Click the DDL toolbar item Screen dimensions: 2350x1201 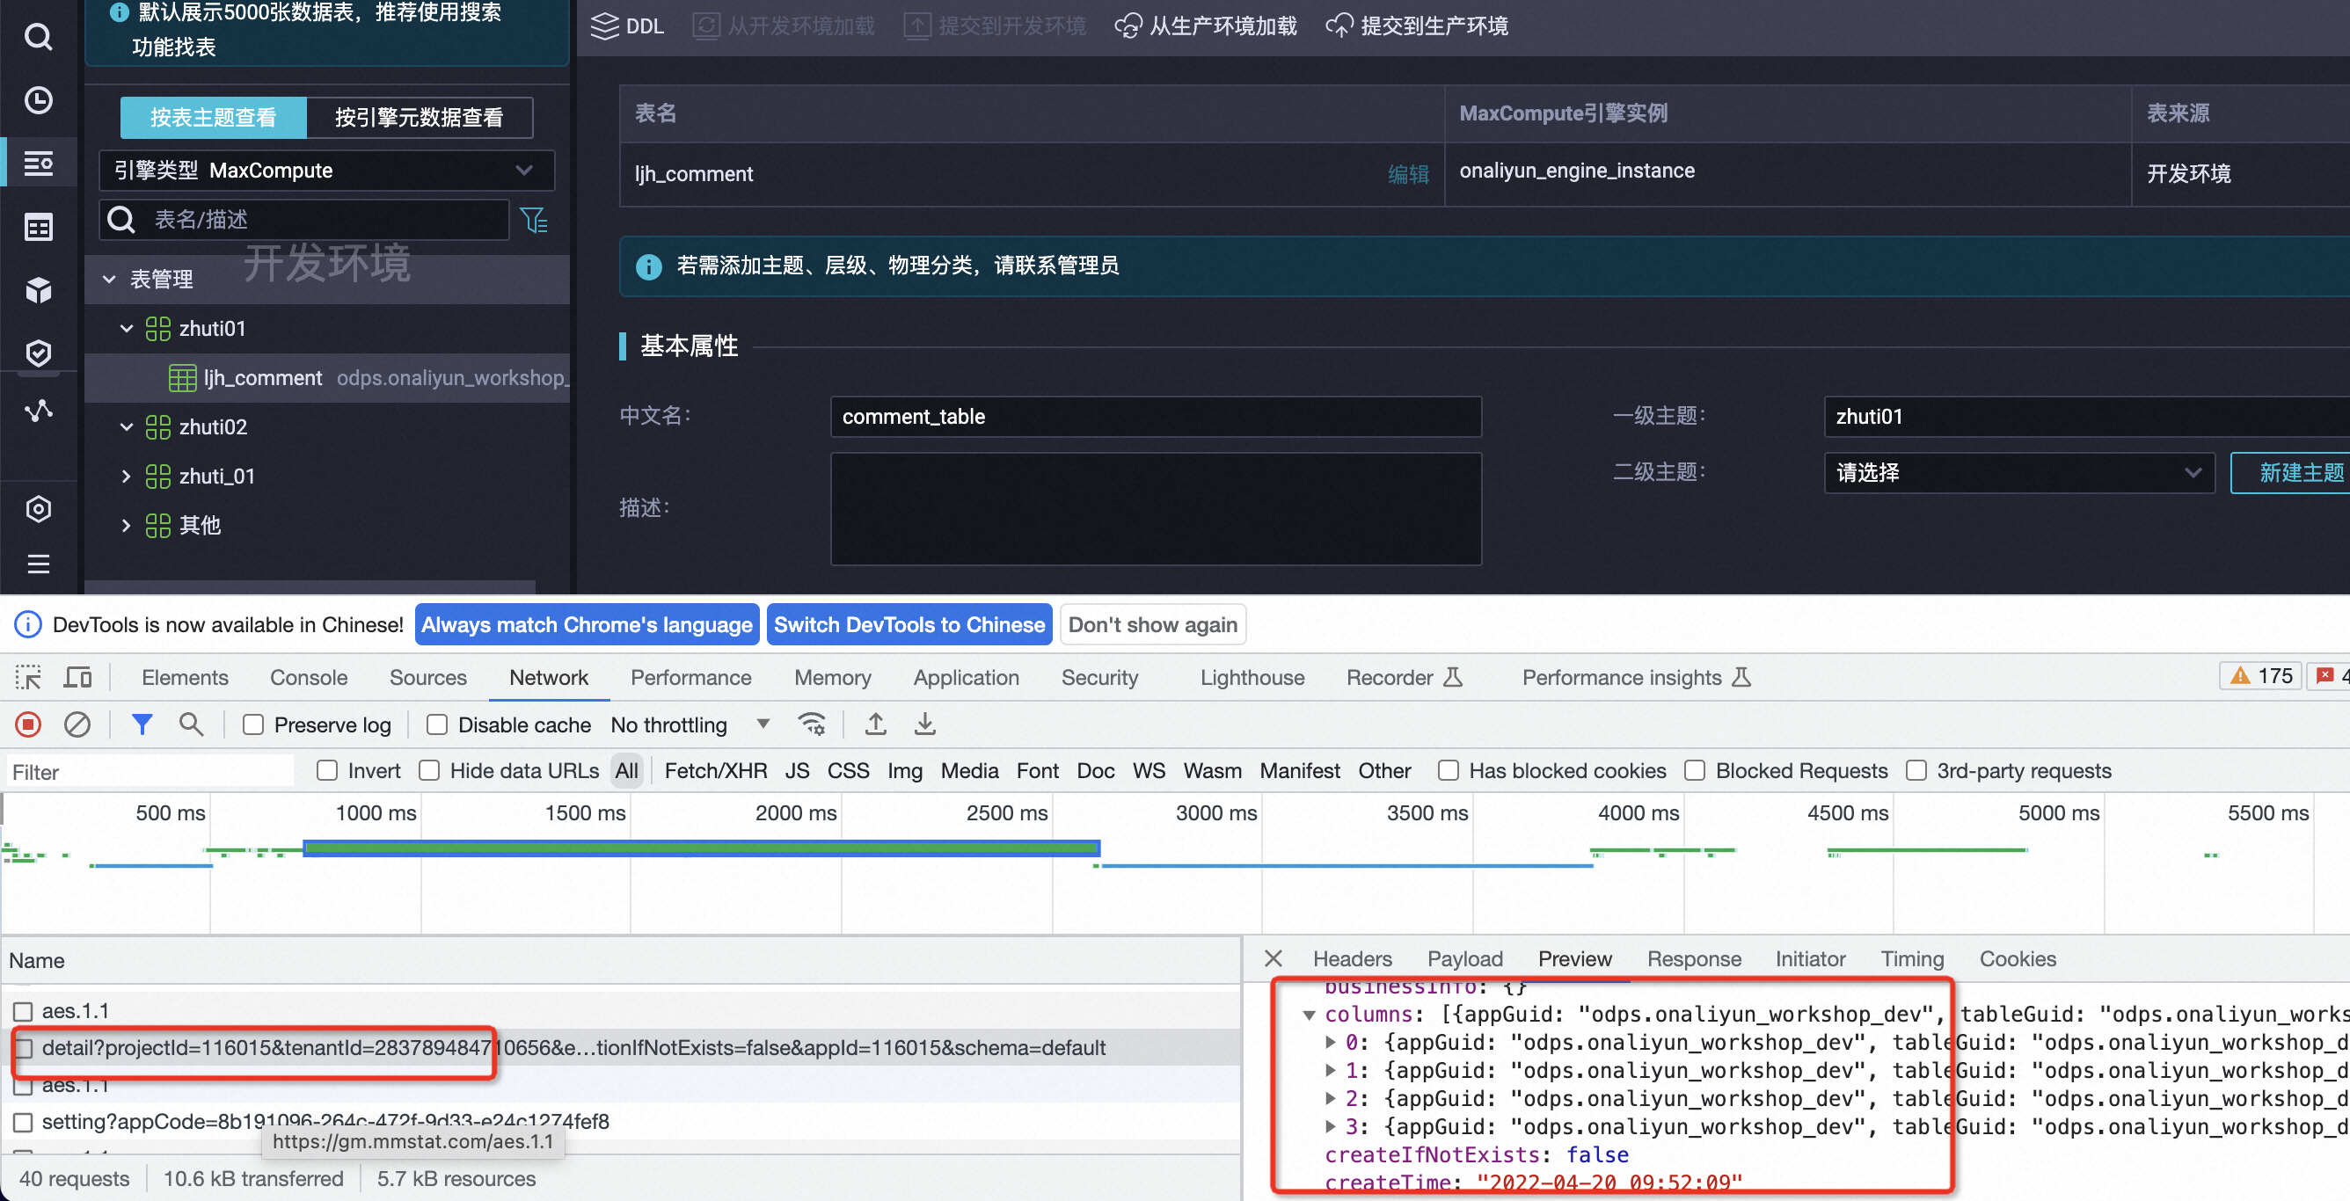628,25
